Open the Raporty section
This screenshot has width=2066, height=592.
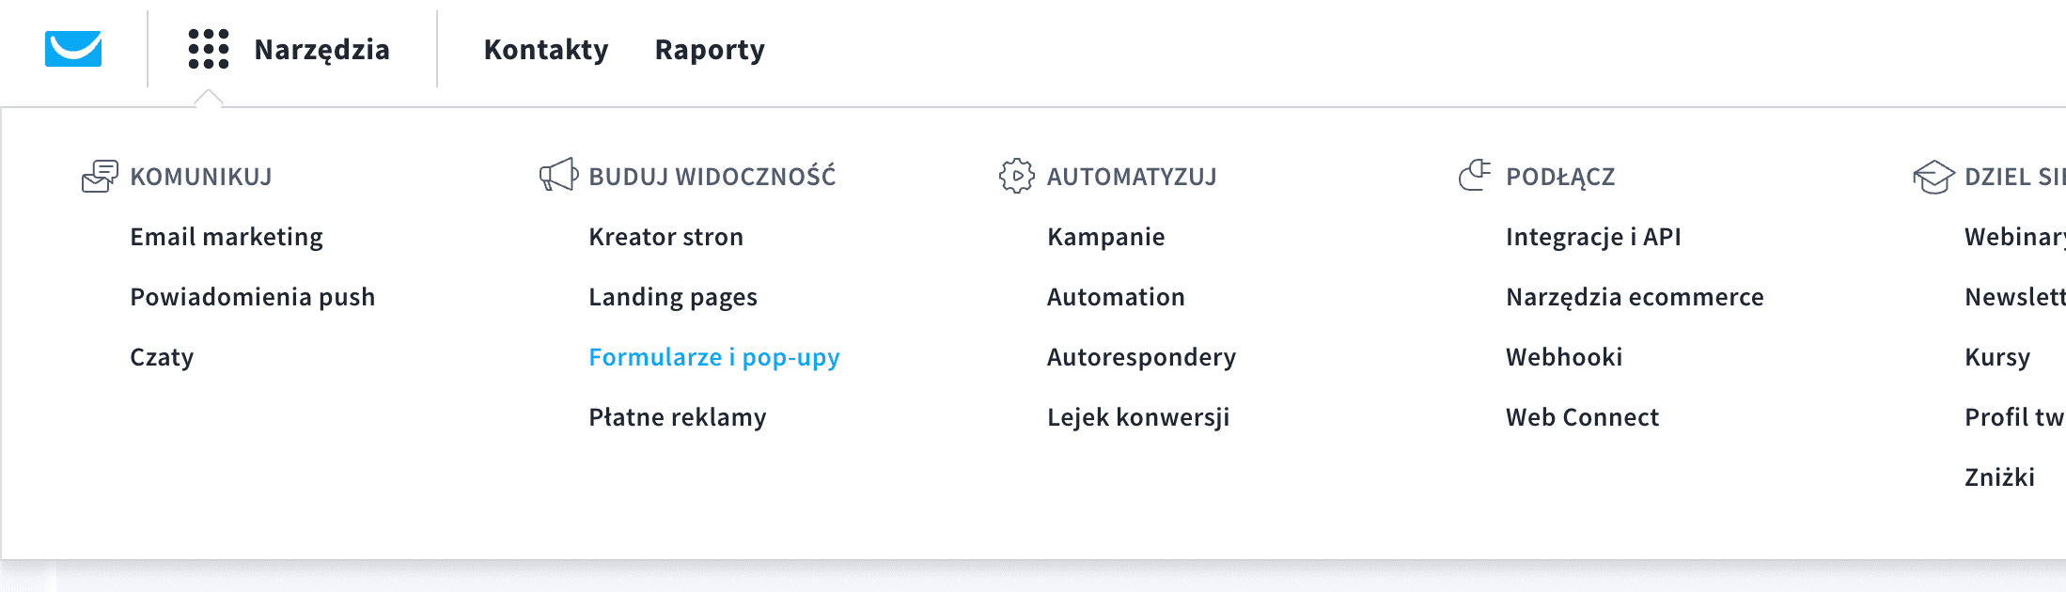point(710,49)
